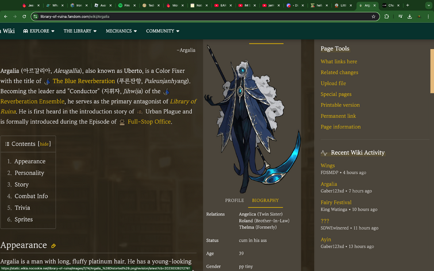Screen dimensions: 434x271
Task: Open a new browser tab
Action: [408, 5]
